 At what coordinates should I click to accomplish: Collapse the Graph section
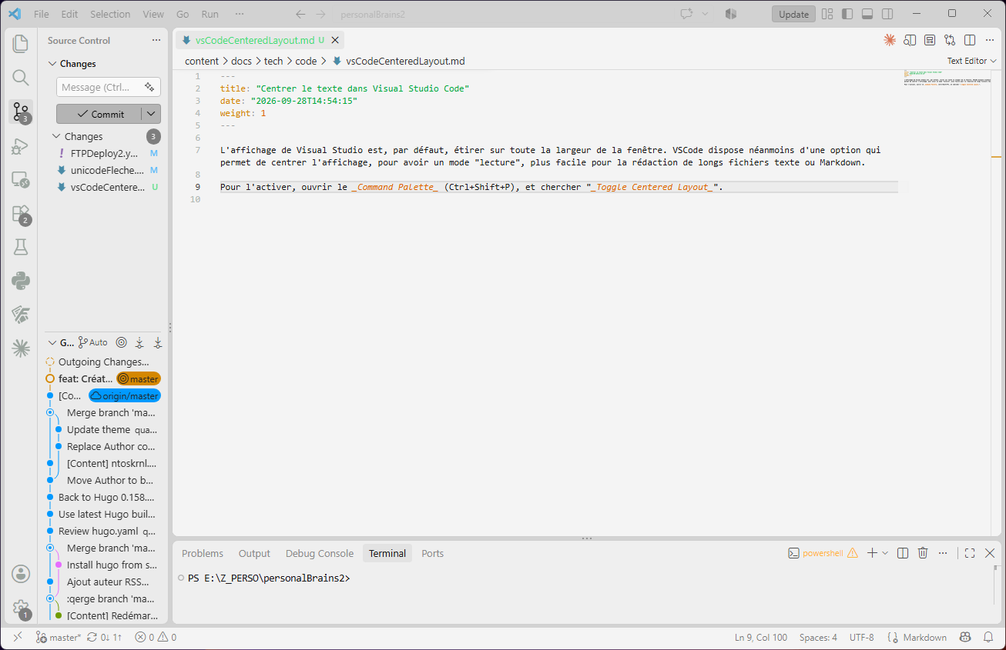click(52, 342)
